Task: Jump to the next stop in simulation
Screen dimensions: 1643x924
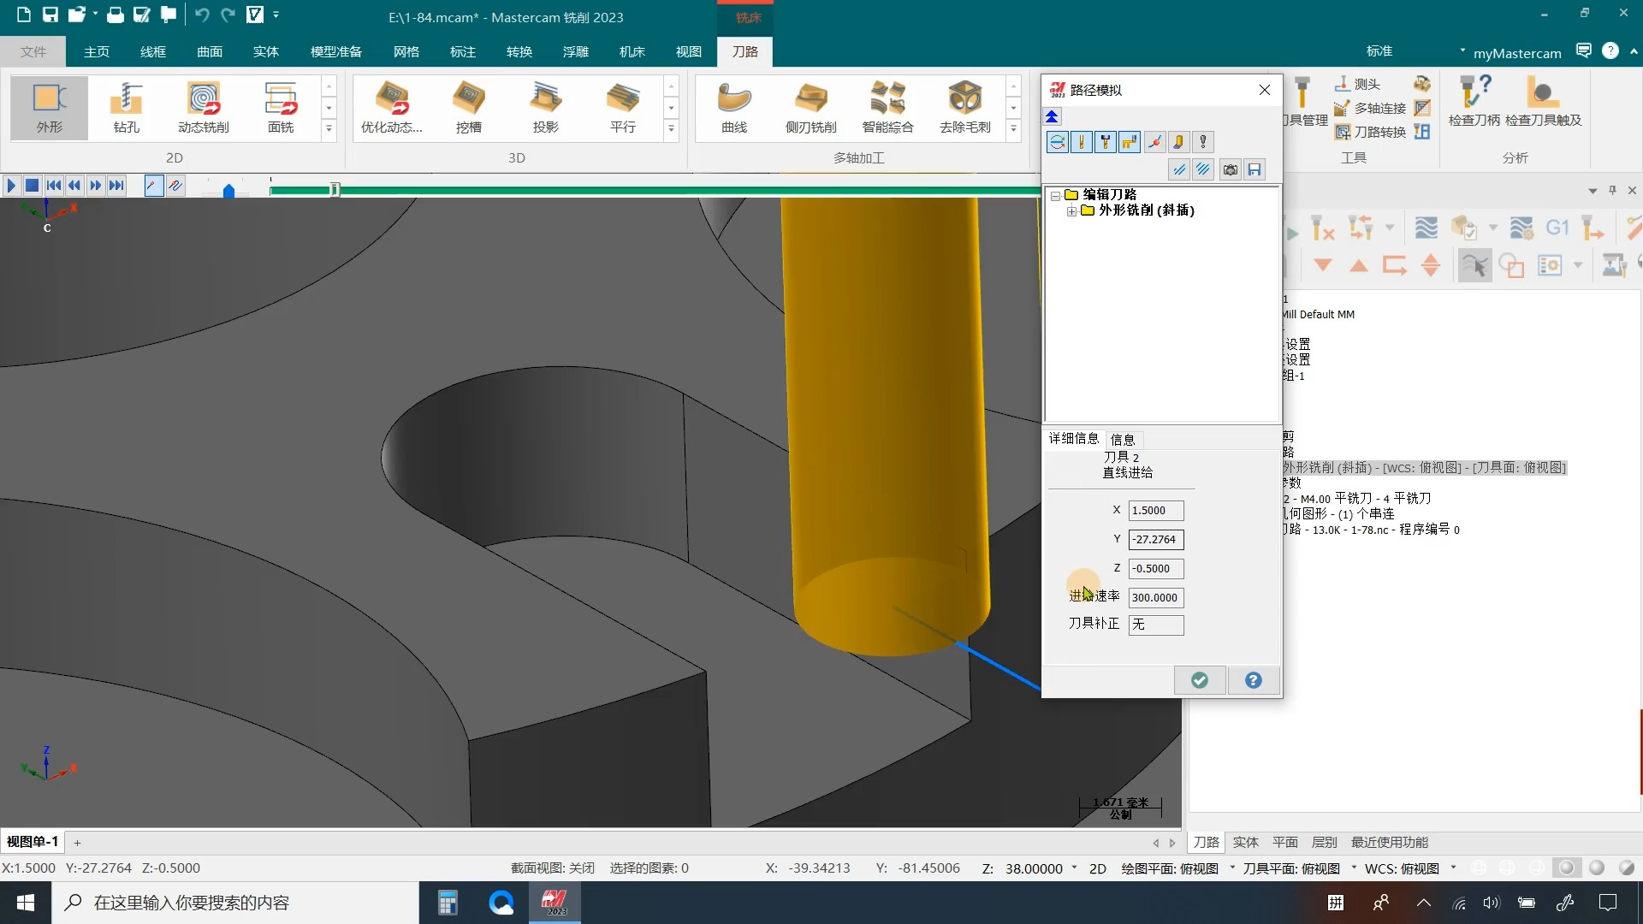Action: 117,185
